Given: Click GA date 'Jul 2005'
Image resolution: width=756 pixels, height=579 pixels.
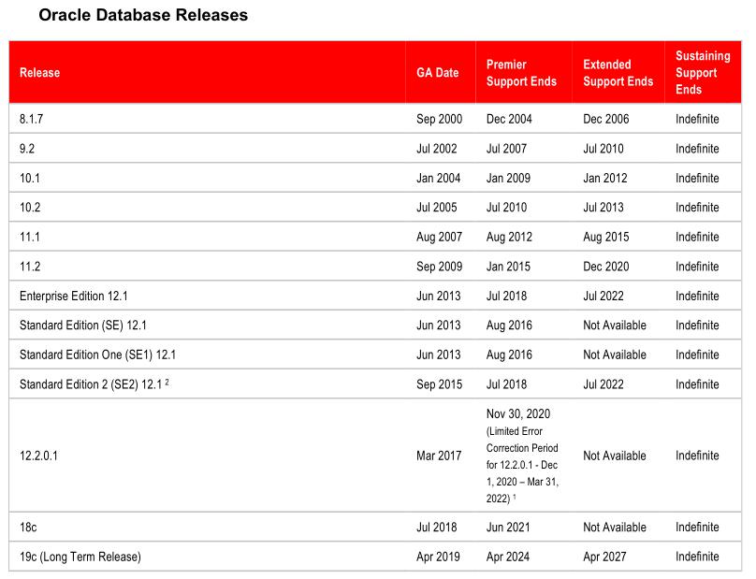Looking at the screenshot, I should coord(436,208).
